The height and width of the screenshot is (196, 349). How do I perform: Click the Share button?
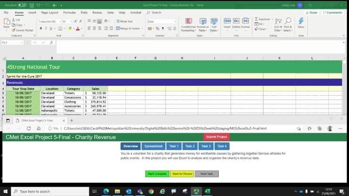pyautogui.click(x=312, y=13)
